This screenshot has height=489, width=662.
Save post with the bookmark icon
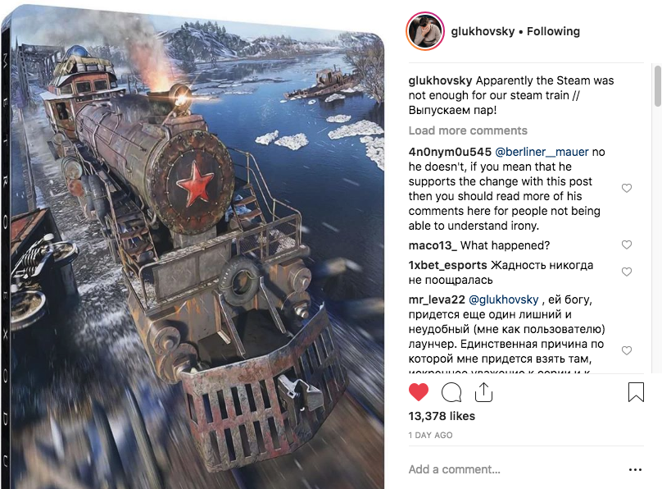636,392
